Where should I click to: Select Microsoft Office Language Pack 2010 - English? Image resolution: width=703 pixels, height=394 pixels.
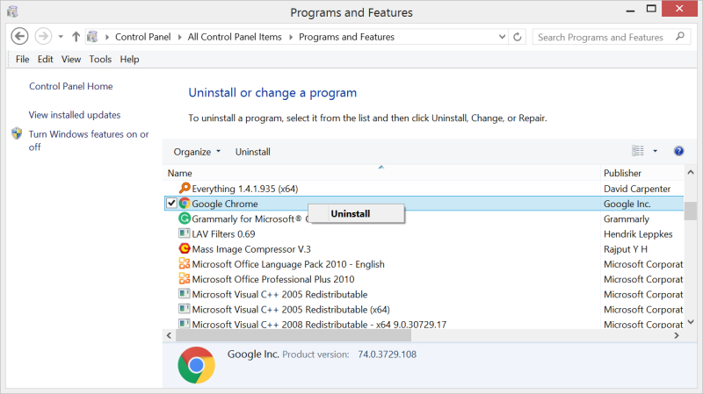288,264
